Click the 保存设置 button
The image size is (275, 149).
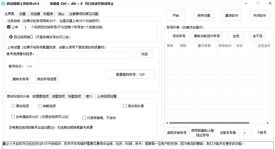(x=204, y=15)
